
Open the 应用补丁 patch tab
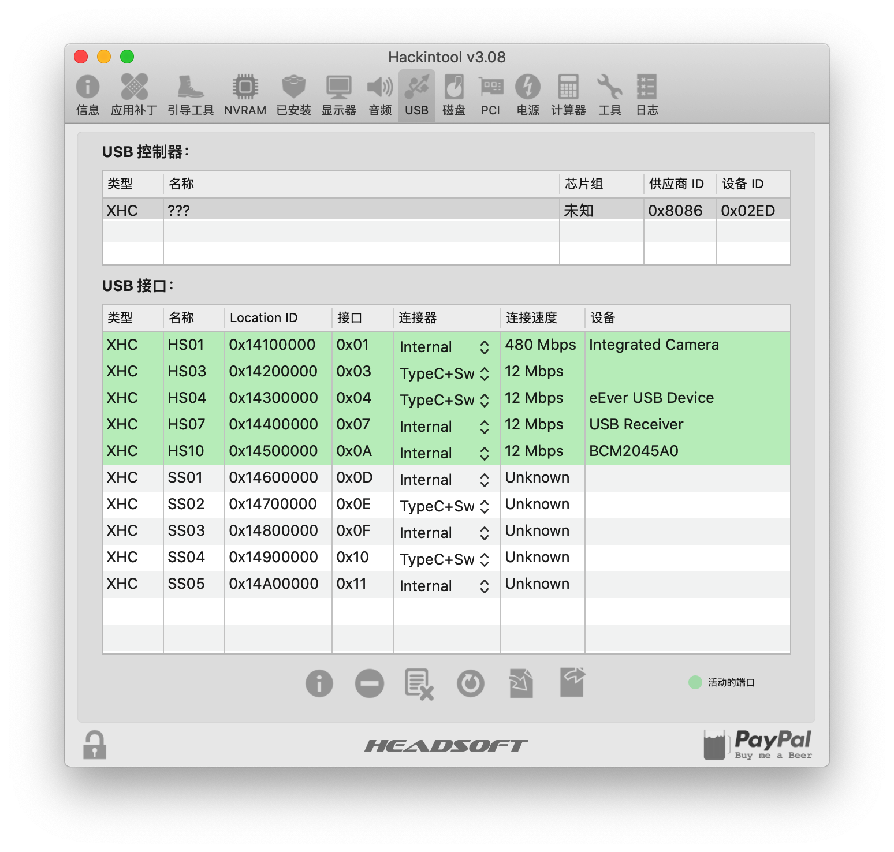click(x=134, y=95)
